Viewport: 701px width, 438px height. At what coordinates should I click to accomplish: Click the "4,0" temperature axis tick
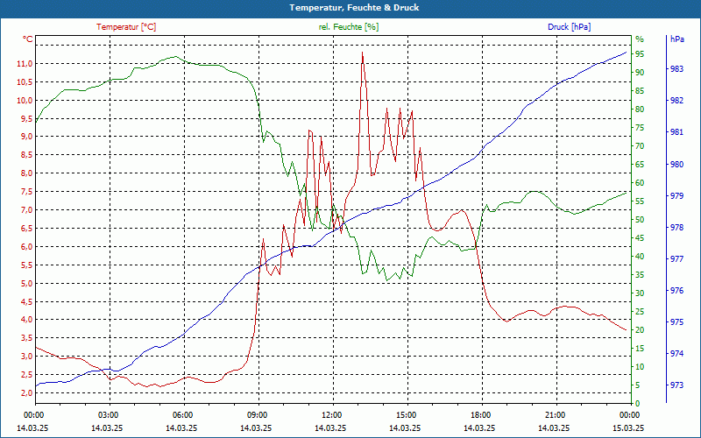tap(26, 320)
